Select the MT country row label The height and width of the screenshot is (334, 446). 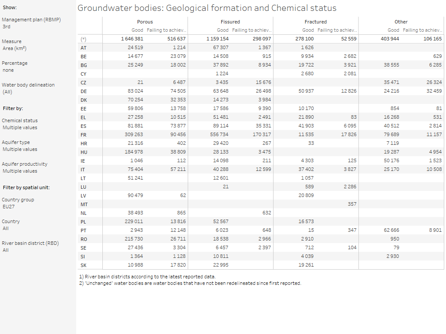pos(84,205)
